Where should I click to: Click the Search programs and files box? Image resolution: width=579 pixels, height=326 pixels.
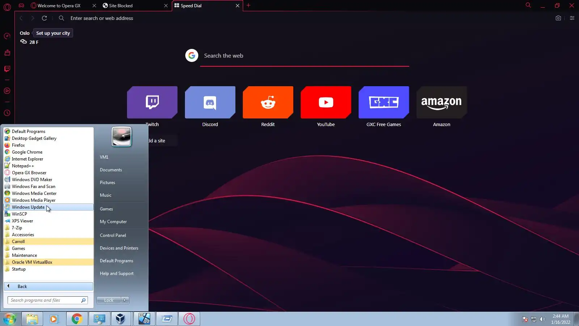coord(47,300)
